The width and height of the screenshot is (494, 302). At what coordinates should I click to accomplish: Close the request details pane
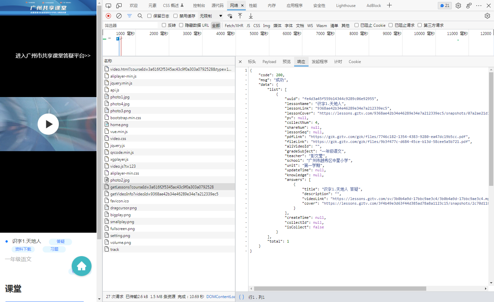[240, 62]
